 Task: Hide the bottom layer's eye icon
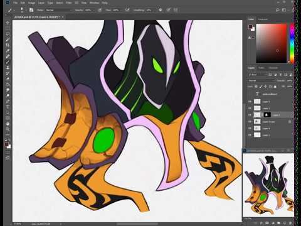(x=250, y=135)
